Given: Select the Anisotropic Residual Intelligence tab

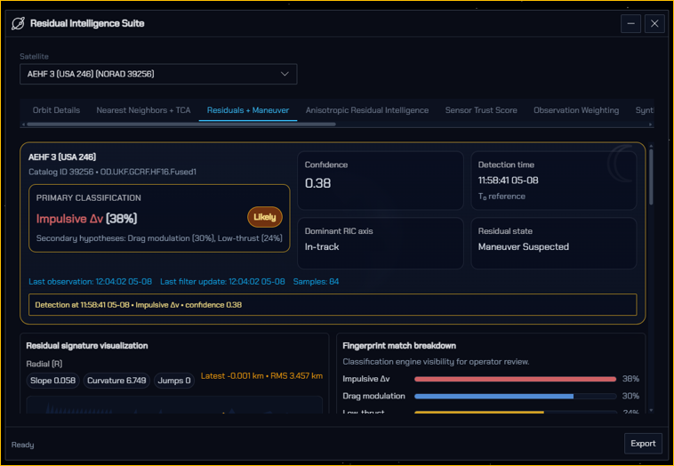Looking at the screenshot, I should (x=366, y=110).
